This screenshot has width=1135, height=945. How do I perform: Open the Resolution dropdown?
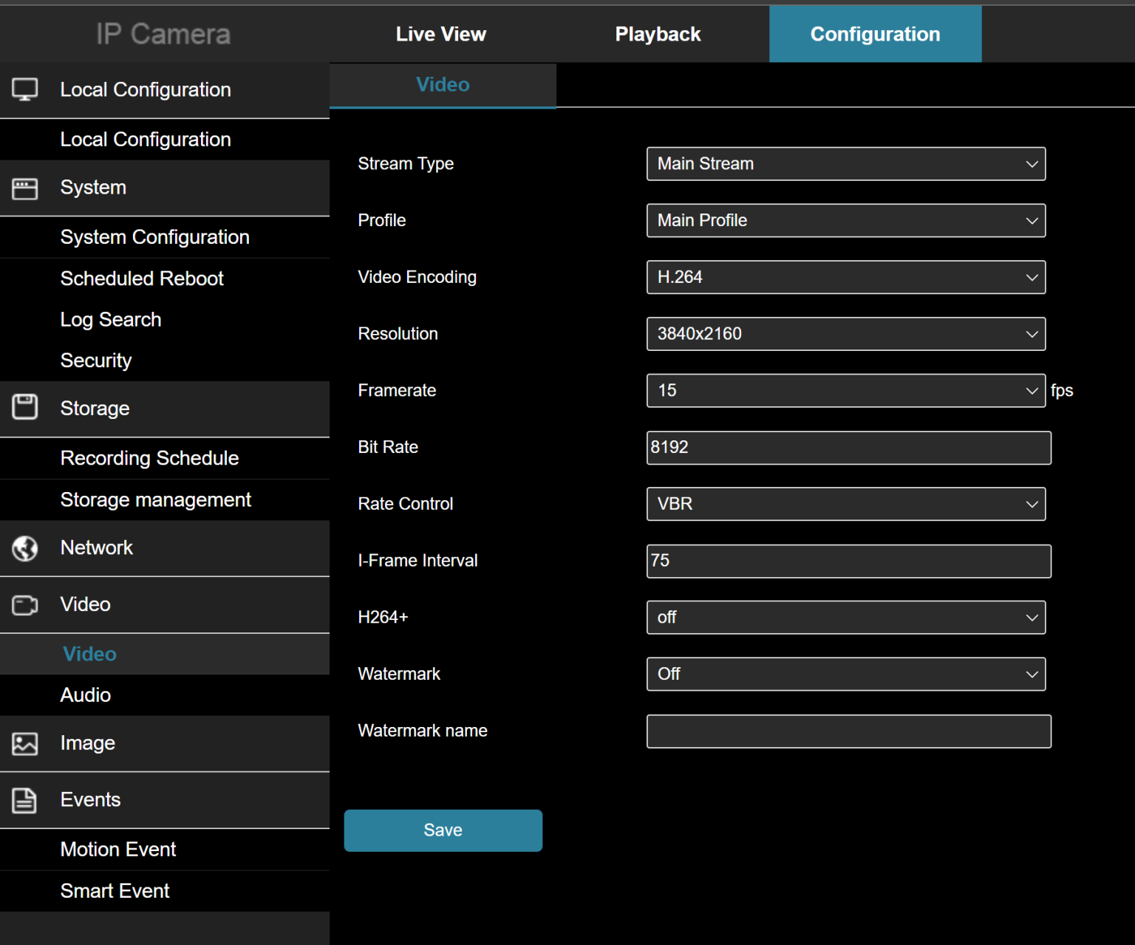[x=845, y=334]
